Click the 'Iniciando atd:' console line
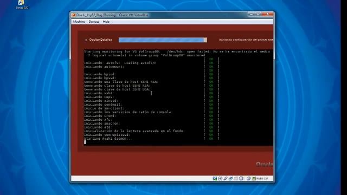 98,127
